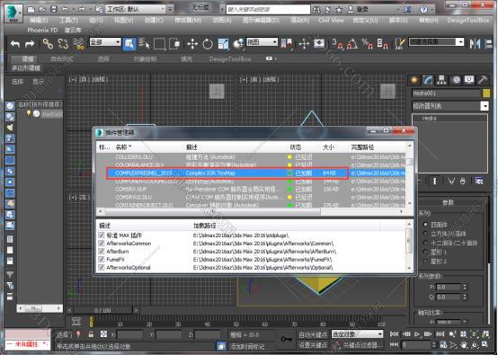The height and width of the screenshot is (355, 498).
Task: Open the 全部 selection filter dropdown
Action: [x=105, y=42]
